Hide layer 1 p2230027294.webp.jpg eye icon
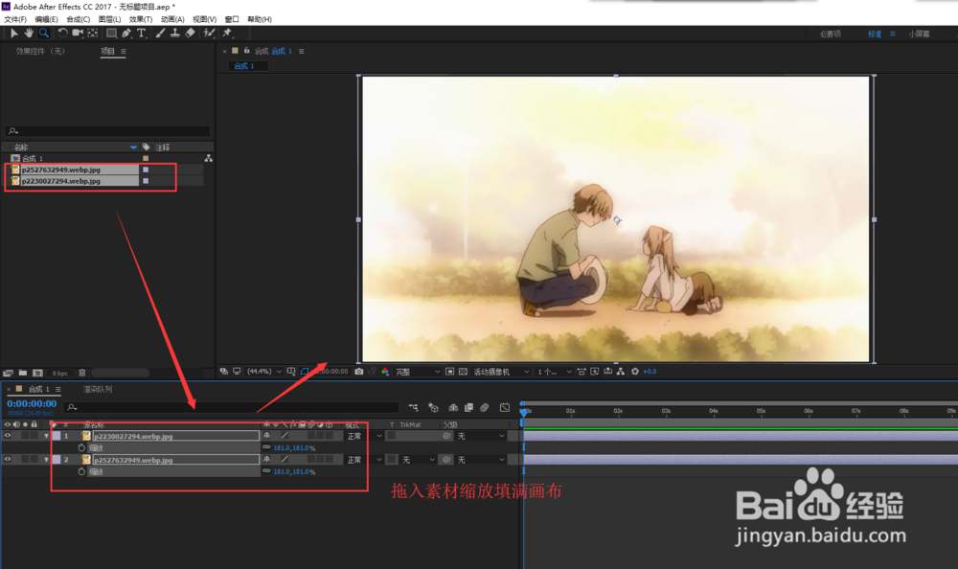The height and width of the screenshot is (569, 958). [8, 436]
